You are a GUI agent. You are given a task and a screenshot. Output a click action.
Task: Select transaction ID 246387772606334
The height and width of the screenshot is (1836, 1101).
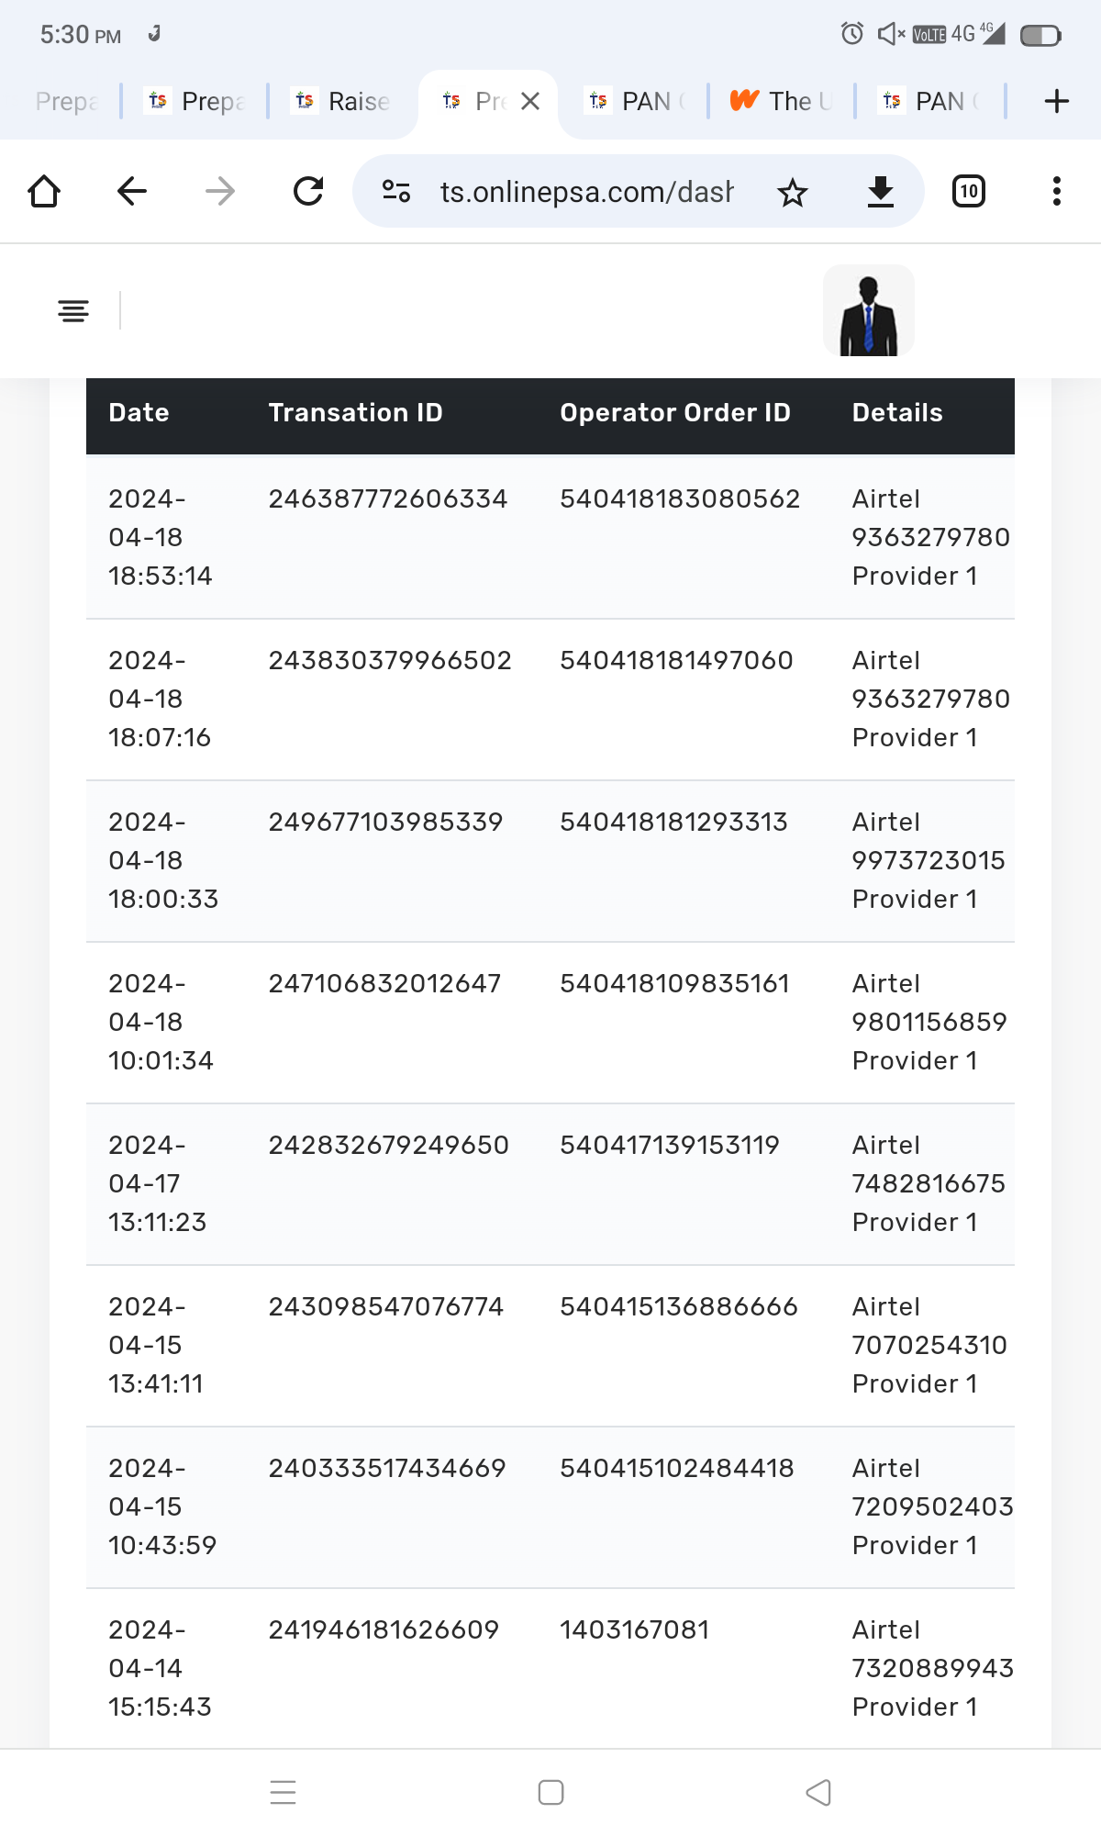pyautogui.click(x=387, y=498)
